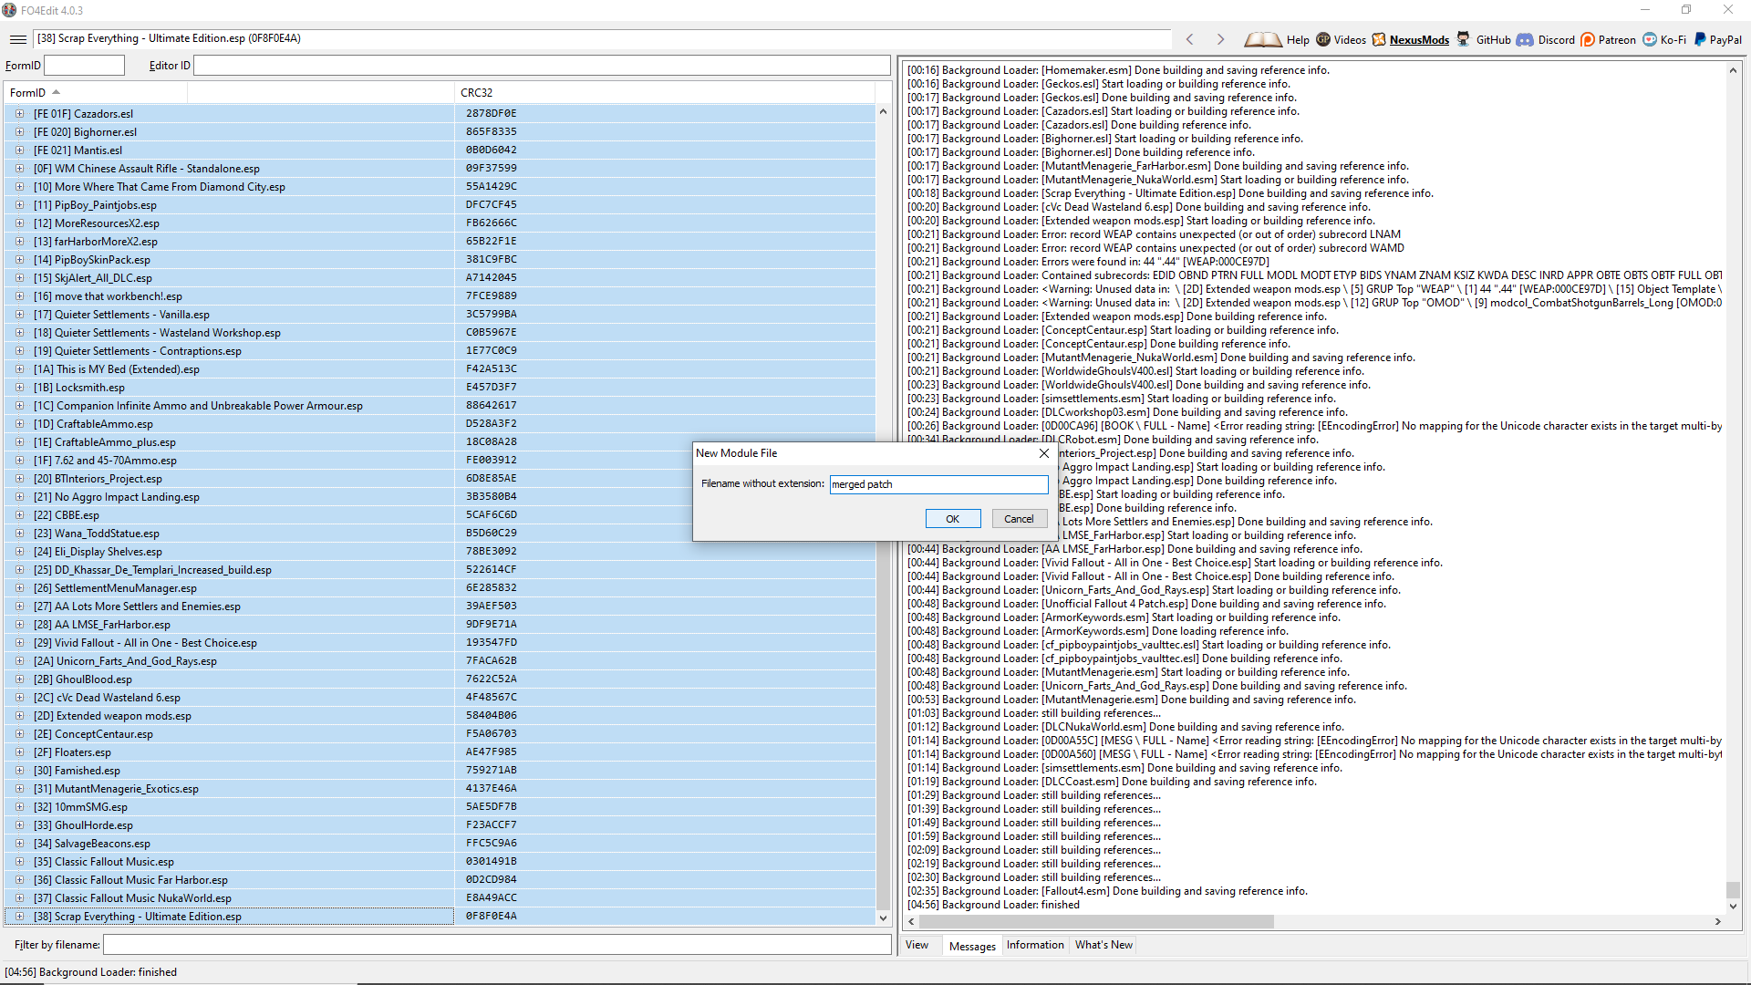
Task: Open the Videos link icon
Action: (1323, 39)
